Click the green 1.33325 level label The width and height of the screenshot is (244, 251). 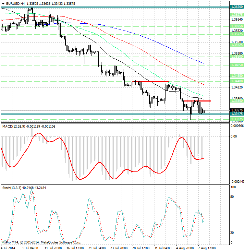pyautogui.click(x=237, y=119)
